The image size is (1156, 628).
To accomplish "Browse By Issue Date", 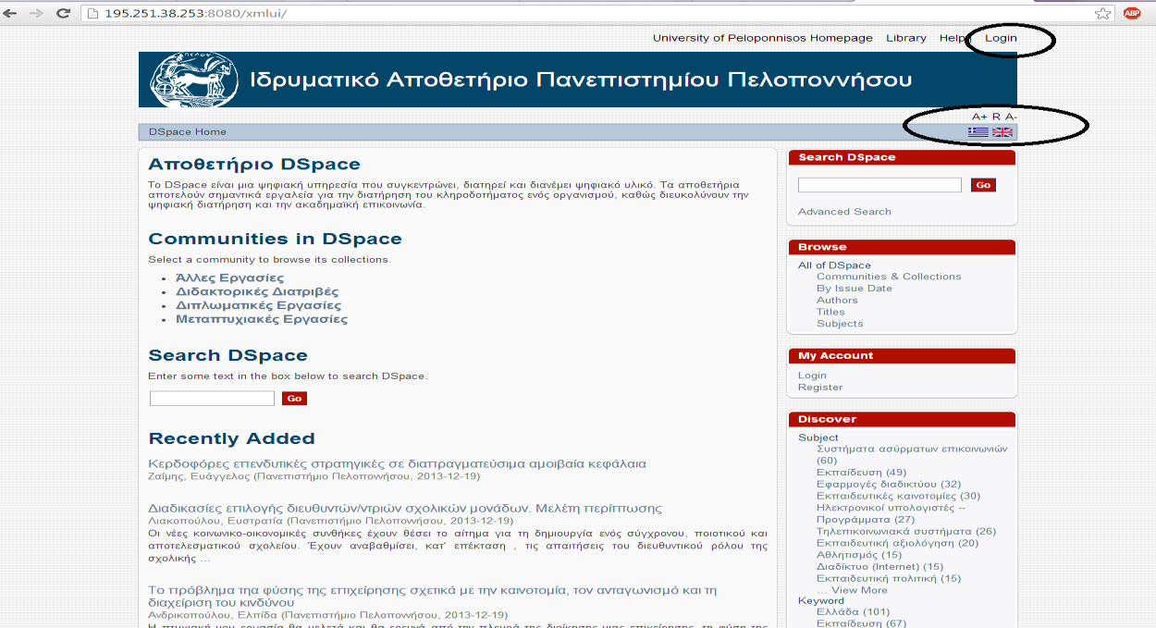I will (855, 289).
